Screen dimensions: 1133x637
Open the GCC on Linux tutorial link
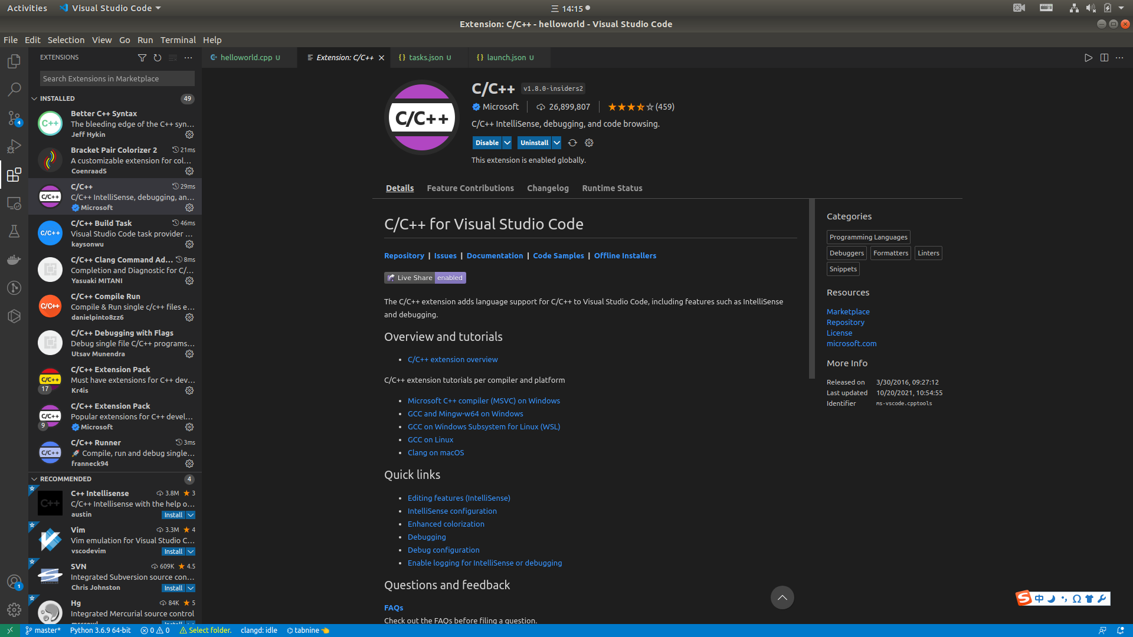tap(430, 439)
